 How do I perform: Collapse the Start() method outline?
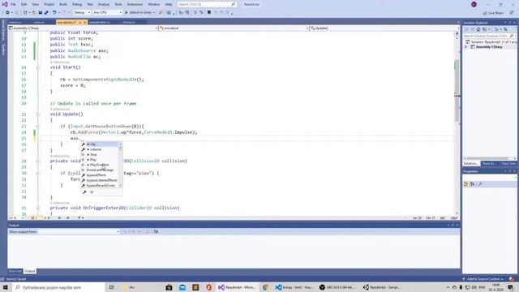[37, 67]
